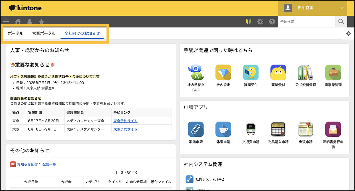Image resolution: width=355 pixels, height=191 pixels.
Task: Launch the 稟議申請 paperclip app
Action: pyautogui.click(x=196, y=129)
